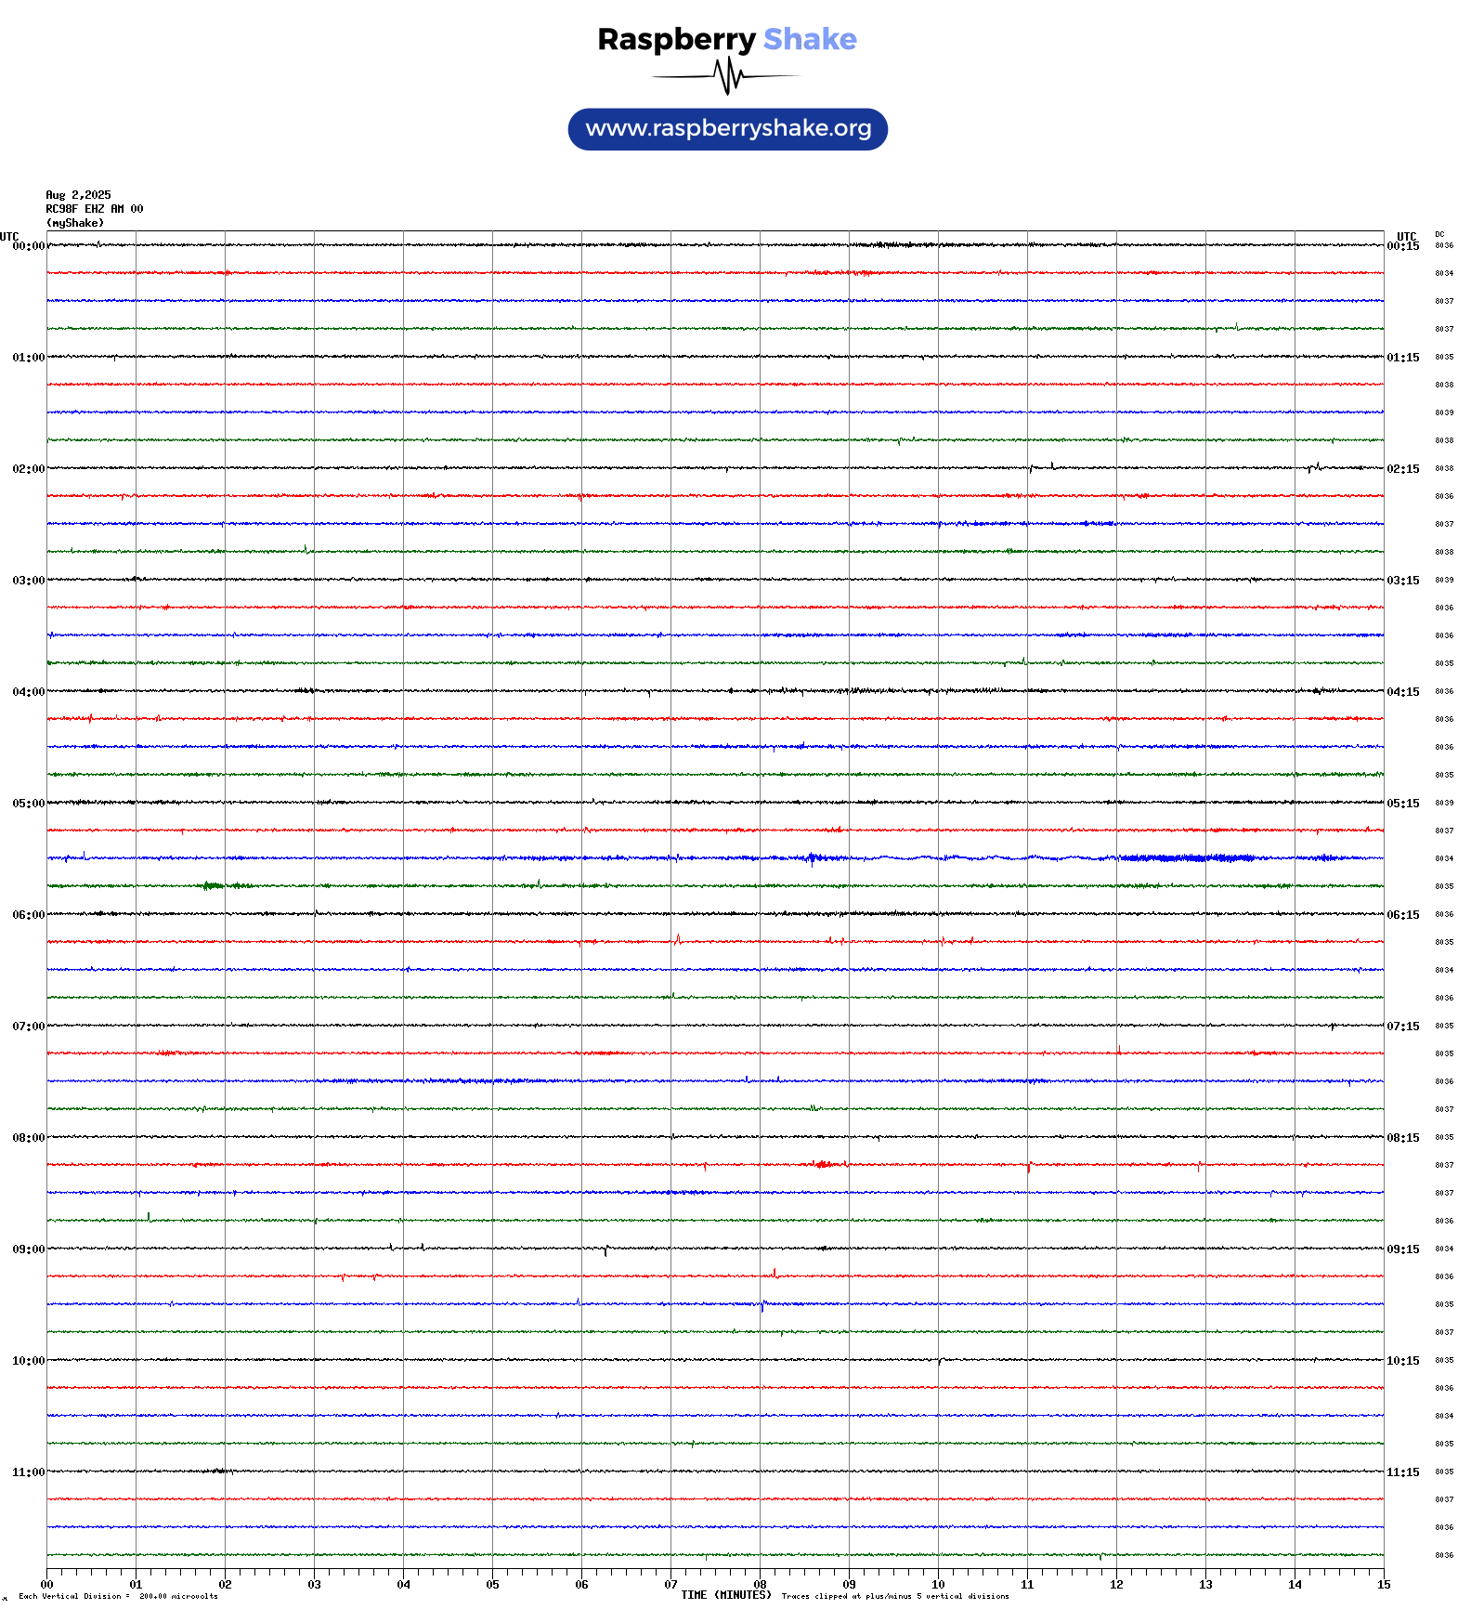Click the right '01:15' time label

click(x=1403, y=358)
